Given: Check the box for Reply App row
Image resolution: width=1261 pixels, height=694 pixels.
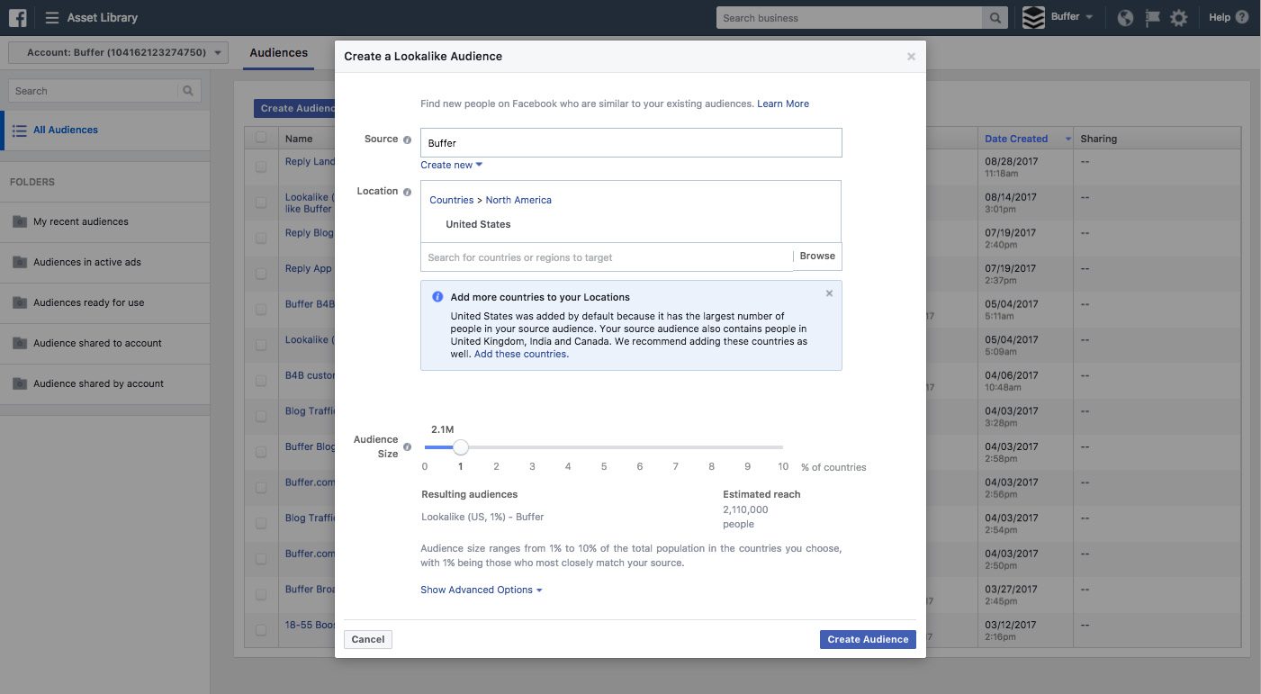Looking at the screenshot, I should point(261,274).
